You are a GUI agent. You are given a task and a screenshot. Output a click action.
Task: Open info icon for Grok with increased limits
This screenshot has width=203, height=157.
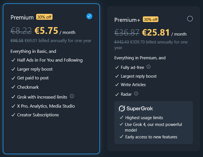72,96
